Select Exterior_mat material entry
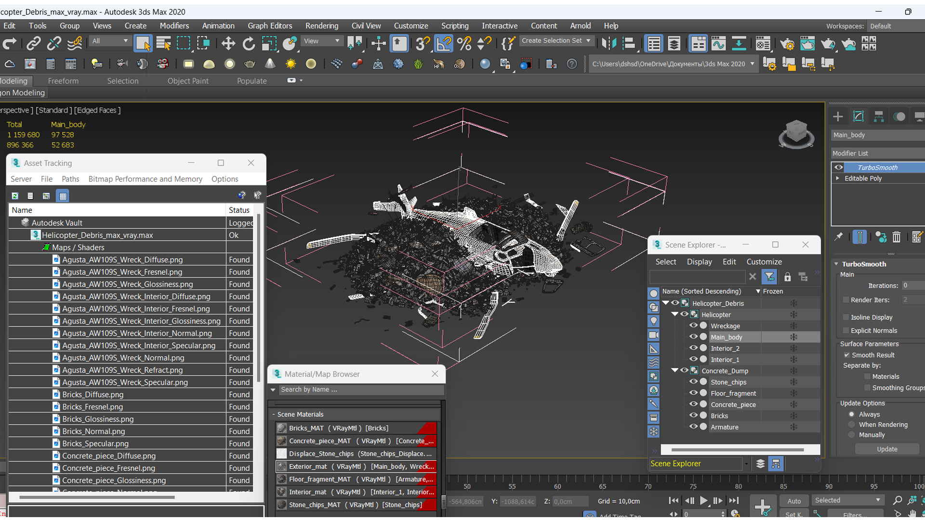The image size is (925, 520). [356, 466]
